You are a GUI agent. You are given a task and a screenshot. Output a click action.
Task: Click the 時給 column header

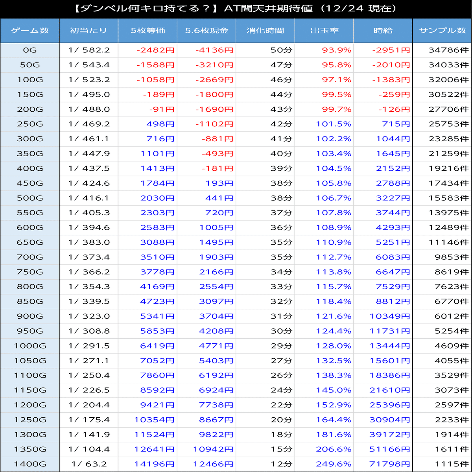383,31
